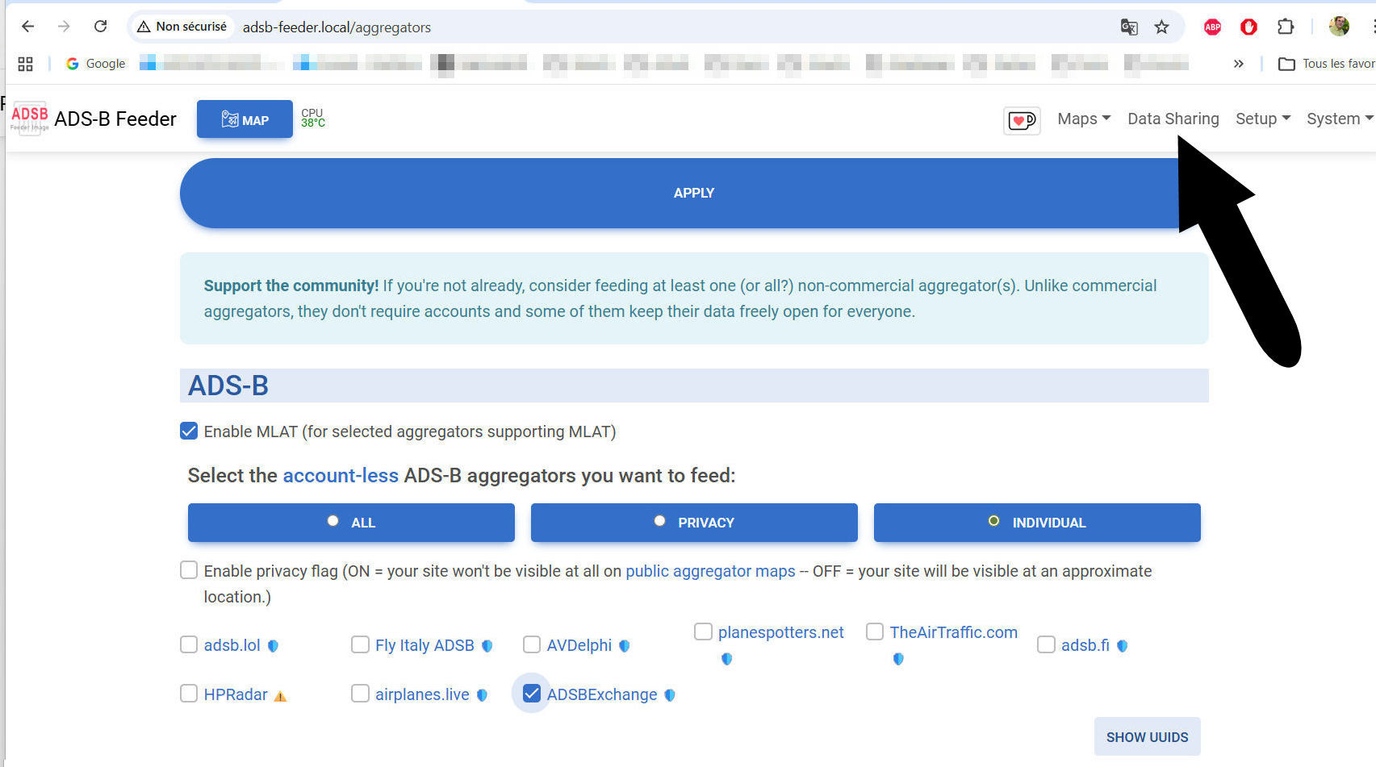Open public aggregator maps link
The image size is (1376, 767).
click(710, 571)
